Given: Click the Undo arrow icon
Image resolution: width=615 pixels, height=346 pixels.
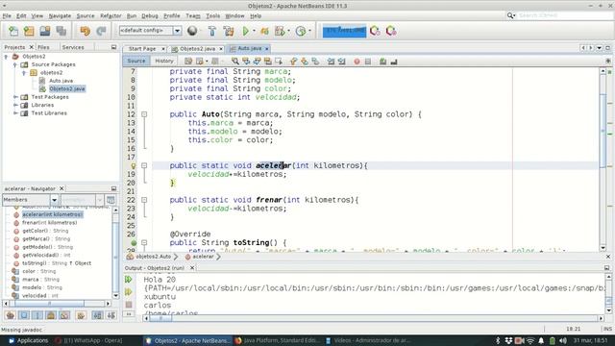Looking at the screenshot, I should (x=85, y=31).
